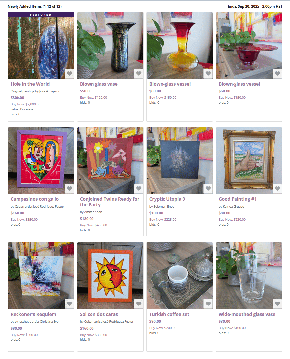Favorite the Campesinos con gallo item
Image resolution: width=290 pixels, height=359 pixels.
(69, 189)
